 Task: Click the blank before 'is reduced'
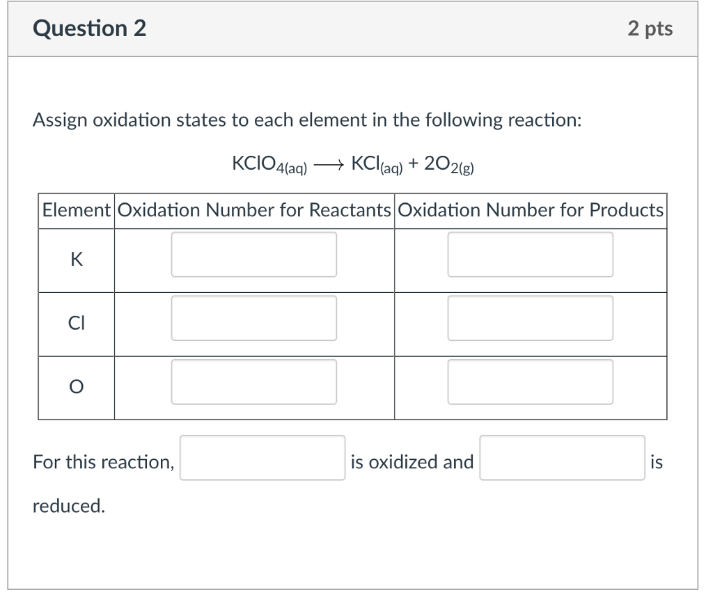click(x=561, y=458)
